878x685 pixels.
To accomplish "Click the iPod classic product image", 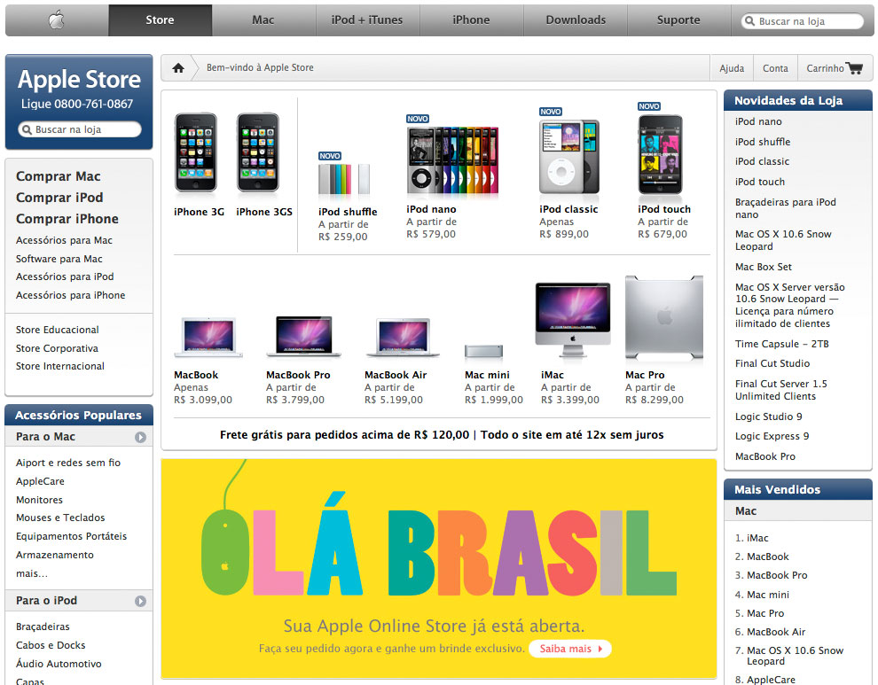I will (568, 157).
